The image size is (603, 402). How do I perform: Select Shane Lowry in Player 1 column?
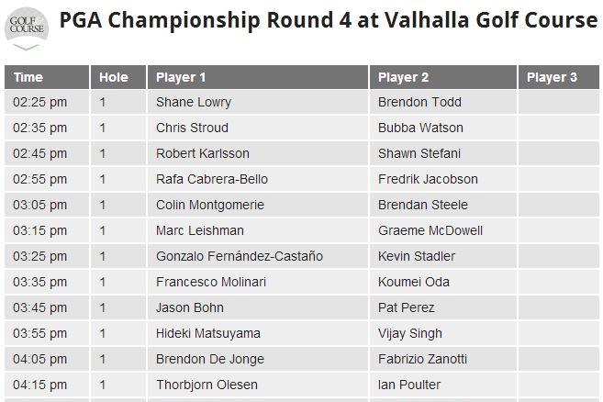click(194, 102)
